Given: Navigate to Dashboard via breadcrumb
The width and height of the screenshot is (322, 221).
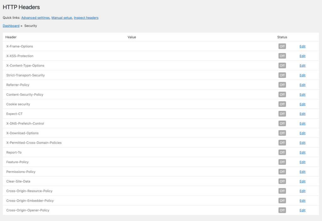Looking at the screenshot, I should pyautogui.click(x=11, y=25).
